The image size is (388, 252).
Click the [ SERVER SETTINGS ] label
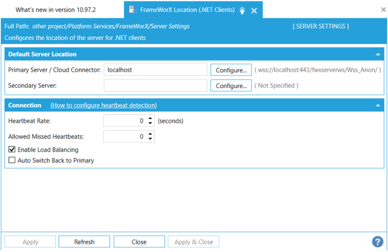pyautogui.click(x=321, y=26)
